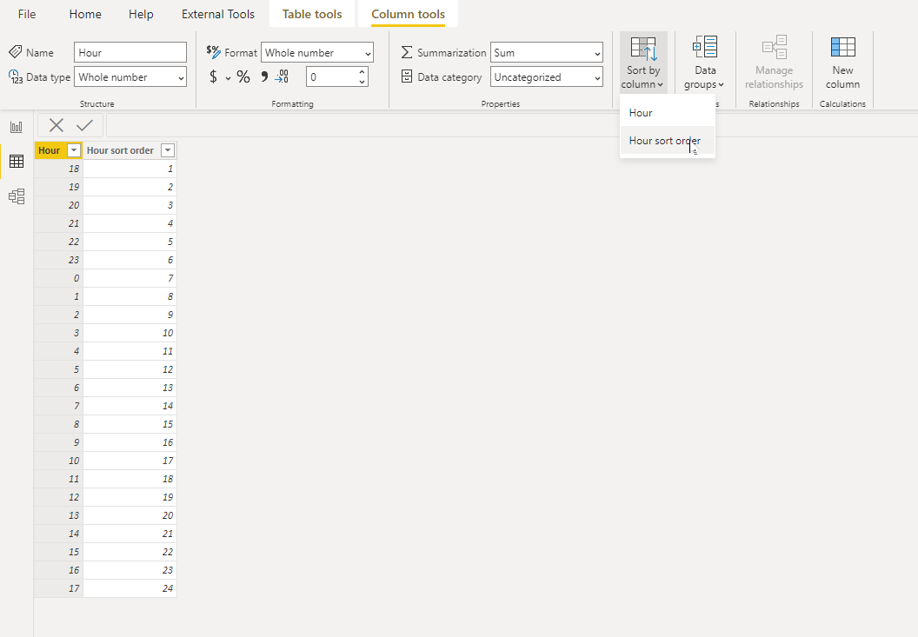Toggle thousands separator comma icon
The height and width of the screenshot is (637, 918).
pos(264,76)
